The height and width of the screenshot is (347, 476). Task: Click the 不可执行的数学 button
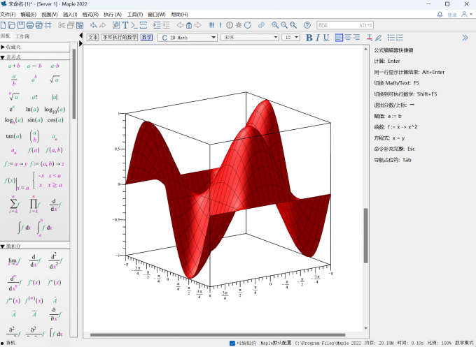click(x=120, y=38)
